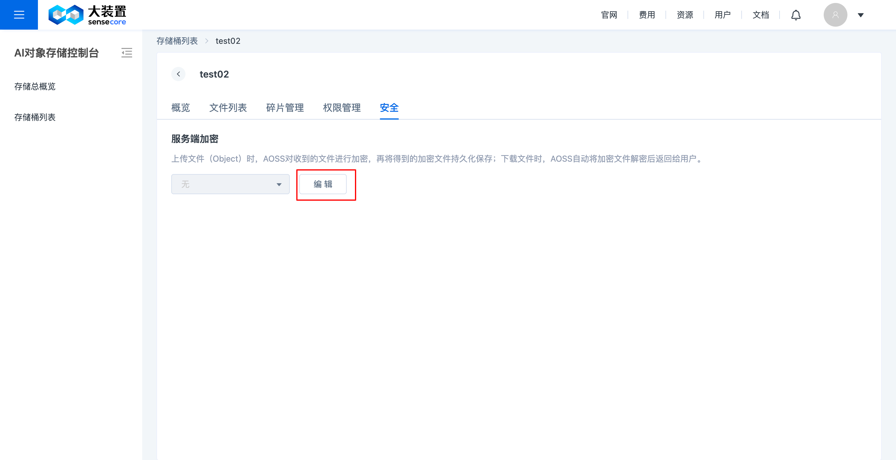
Task: Open the 文件列表 tab
Action: click(228, 108)
